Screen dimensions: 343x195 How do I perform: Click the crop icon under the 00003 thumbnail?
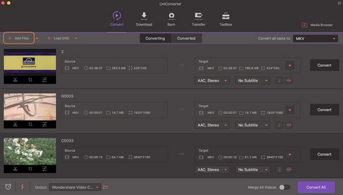[30, 124]
